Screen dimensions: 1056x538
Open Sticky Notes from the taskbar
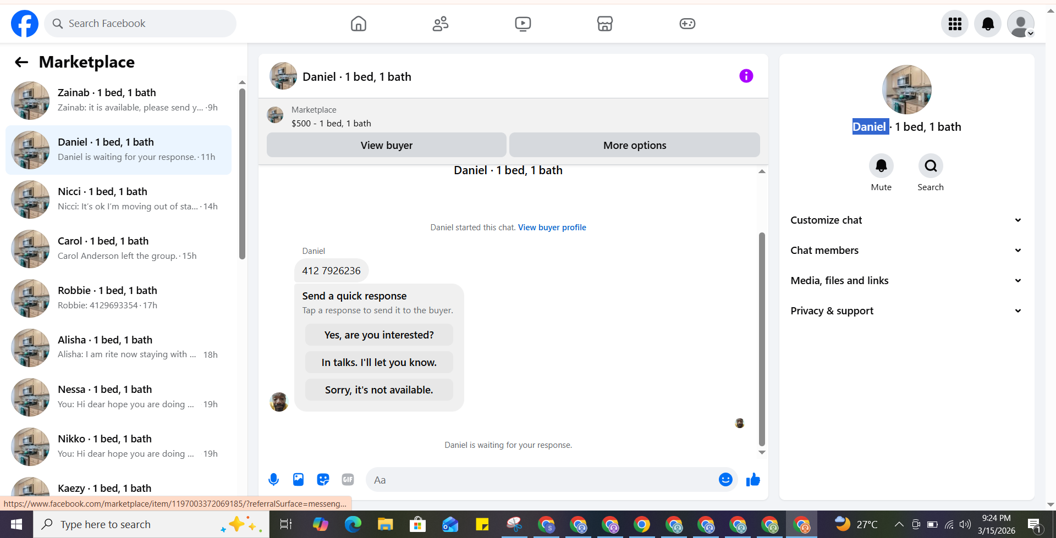click(482, 524)
